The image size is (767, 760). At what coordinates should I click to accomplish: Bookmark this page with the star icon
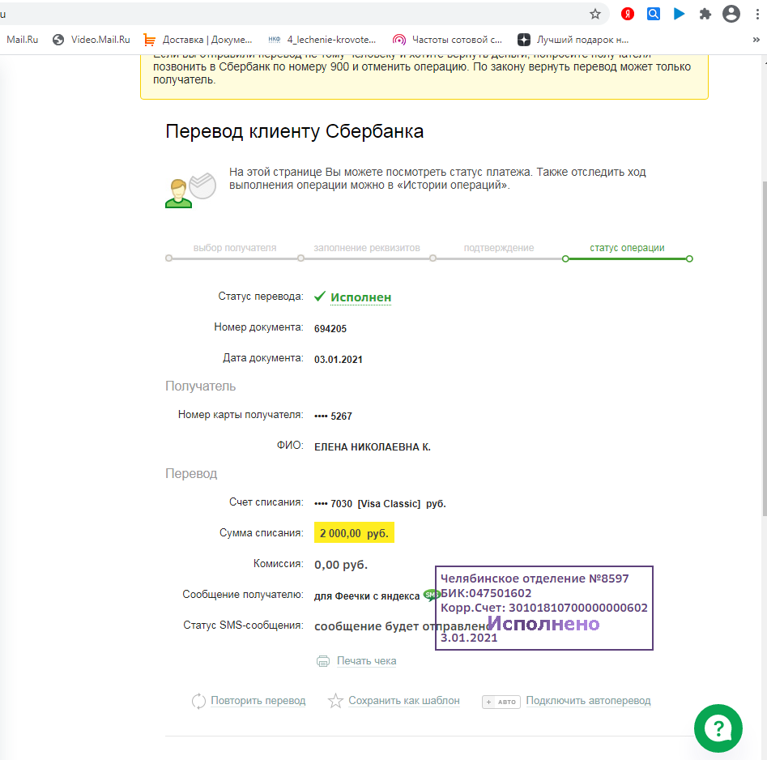[594, 15]
